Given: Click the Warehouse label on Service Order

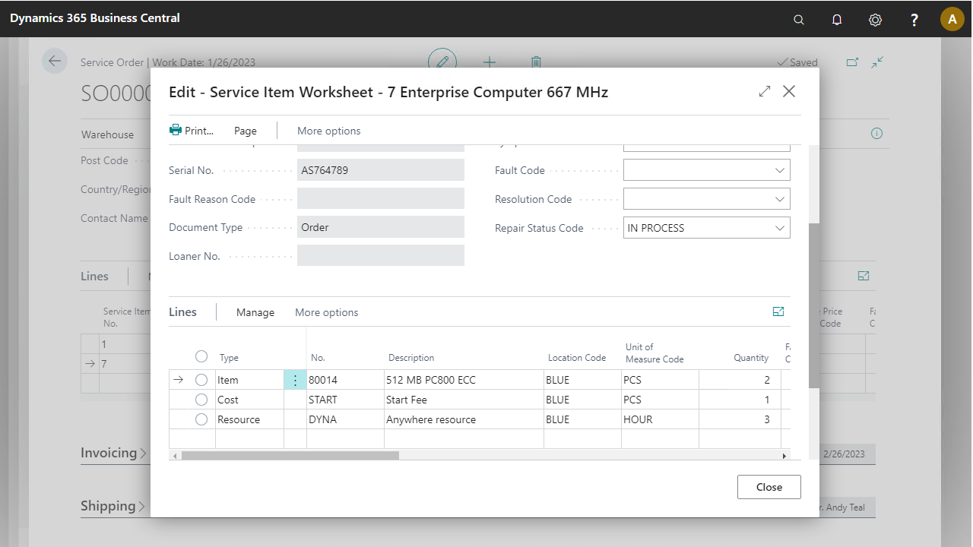Looking at the screenshot, I should (x=107, y=134).
